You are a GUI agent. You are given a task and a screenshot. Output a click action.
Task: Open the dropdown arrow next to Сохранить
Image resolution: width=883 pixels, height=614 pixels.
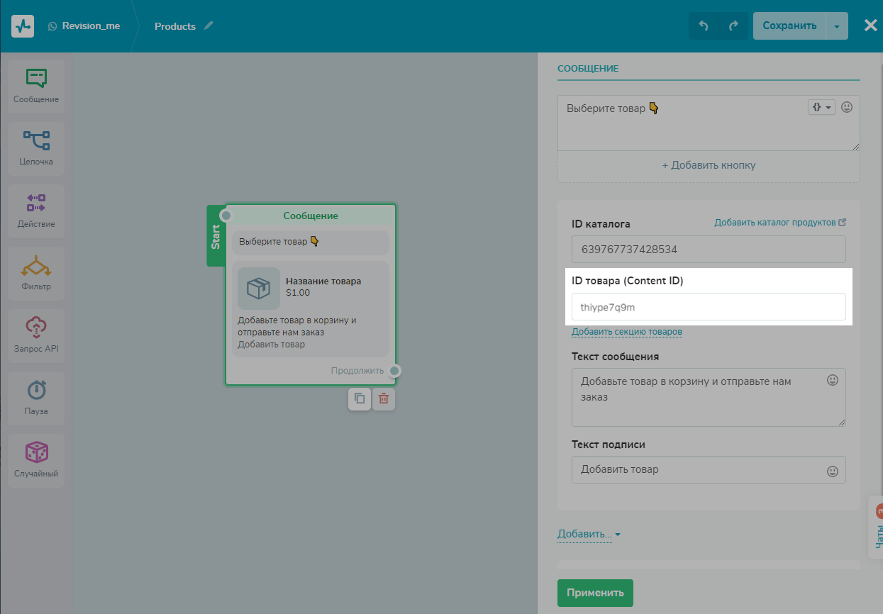[837, 26]
